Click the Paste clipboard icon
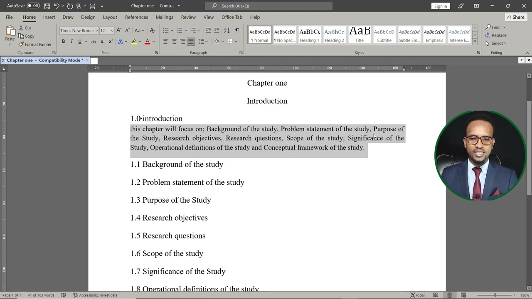 (x=10, y=31)
